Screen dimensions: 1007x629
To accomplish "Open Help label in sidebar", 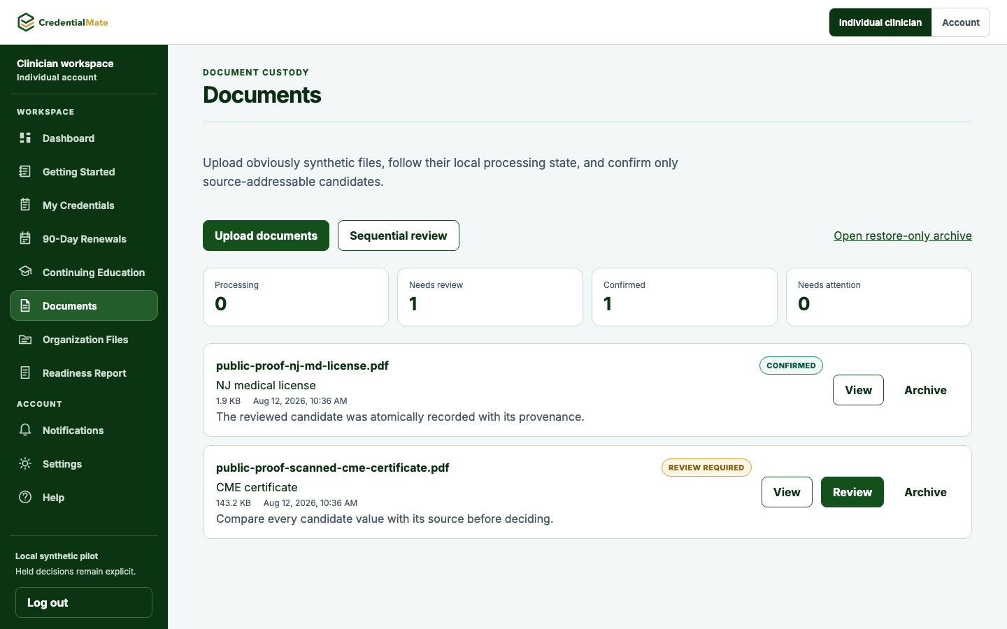I will coord(53,498).
